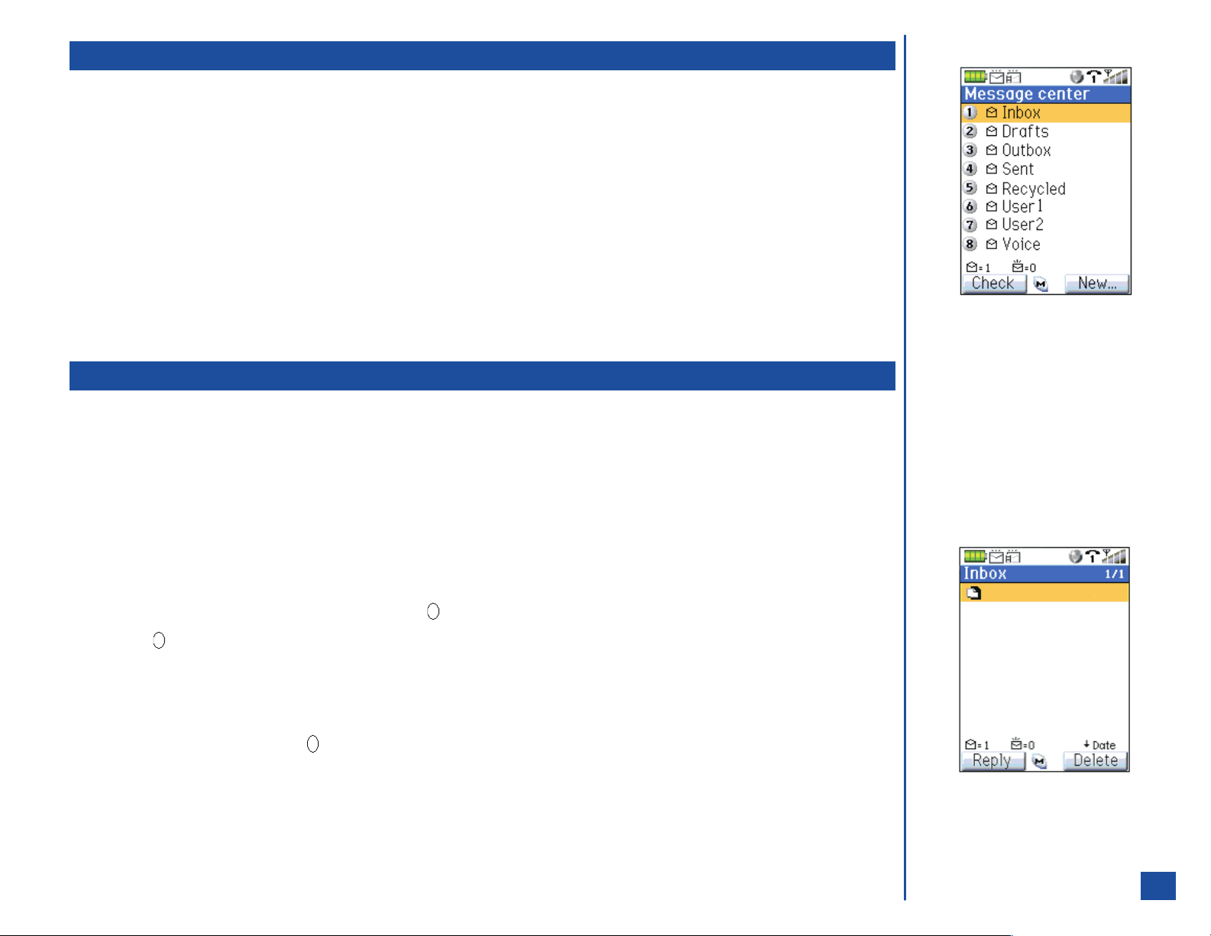Click the number 8 badge beside Voice
This screenshot has width=1211, height=936.
point(970,245)
